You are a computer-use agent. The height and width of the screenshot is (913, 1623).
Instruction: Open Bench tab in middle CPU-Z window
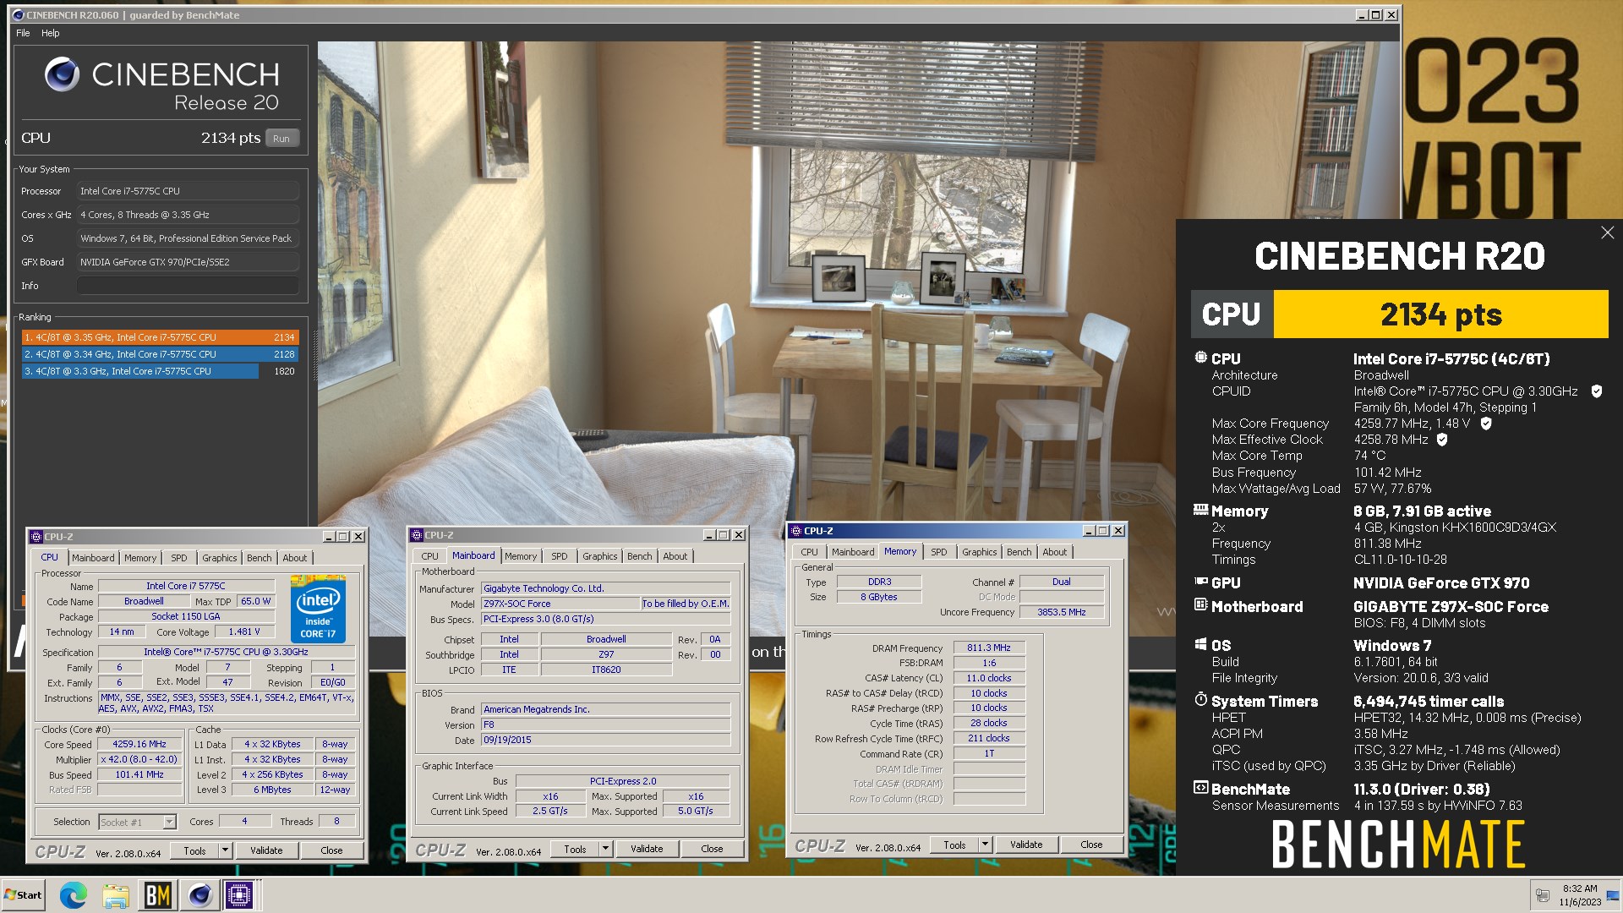point(640,556)
